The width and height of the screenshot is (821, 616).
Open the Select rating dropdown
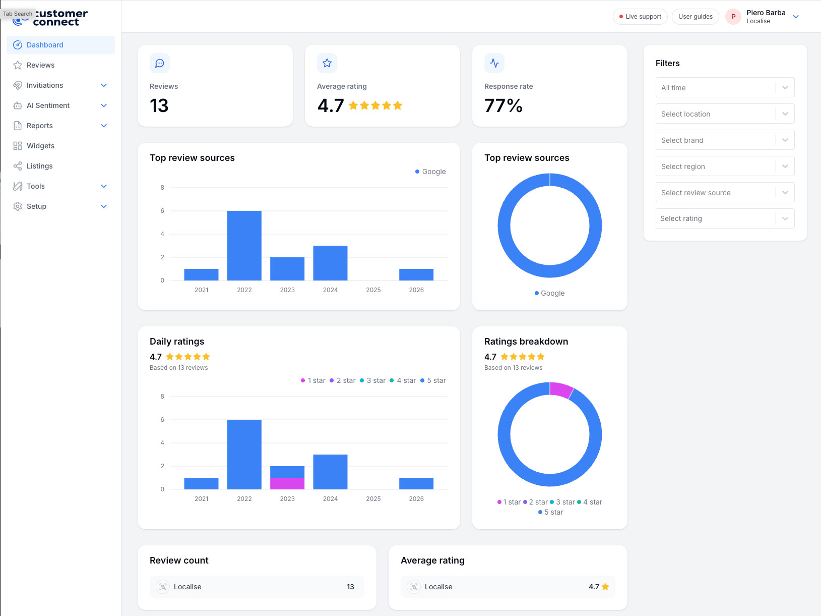(x=725, y=218)
